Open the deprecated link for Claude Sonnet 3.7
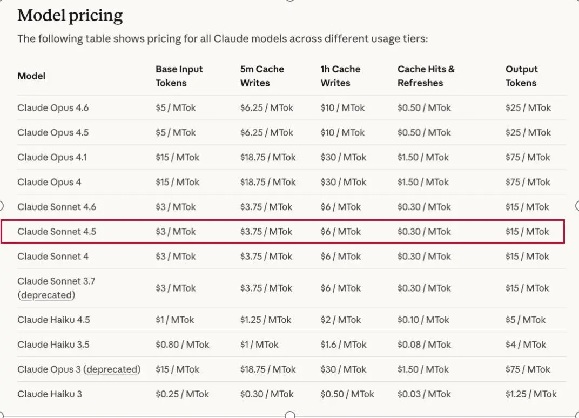579x418 pixels. [46, 295]
